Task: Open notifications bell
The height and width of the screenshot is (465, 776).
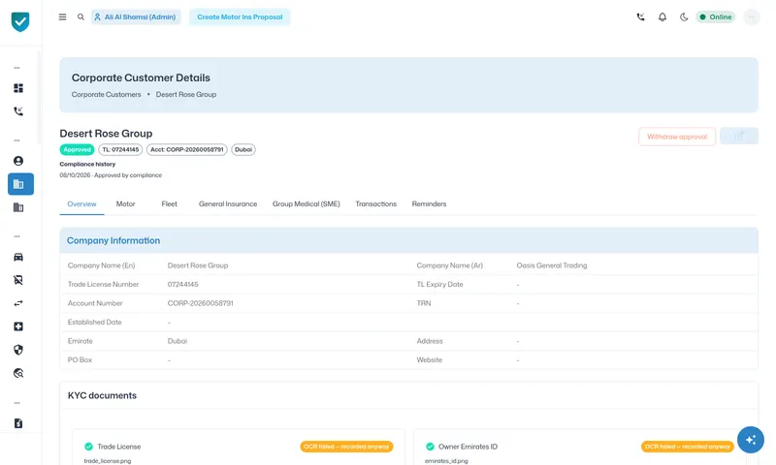Action: 663,16
